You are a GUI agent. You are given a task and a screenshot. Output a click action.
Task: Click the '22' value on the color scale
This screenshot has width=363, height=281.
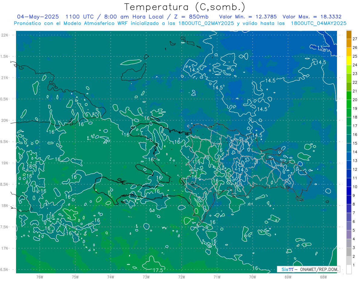[355, 82]
